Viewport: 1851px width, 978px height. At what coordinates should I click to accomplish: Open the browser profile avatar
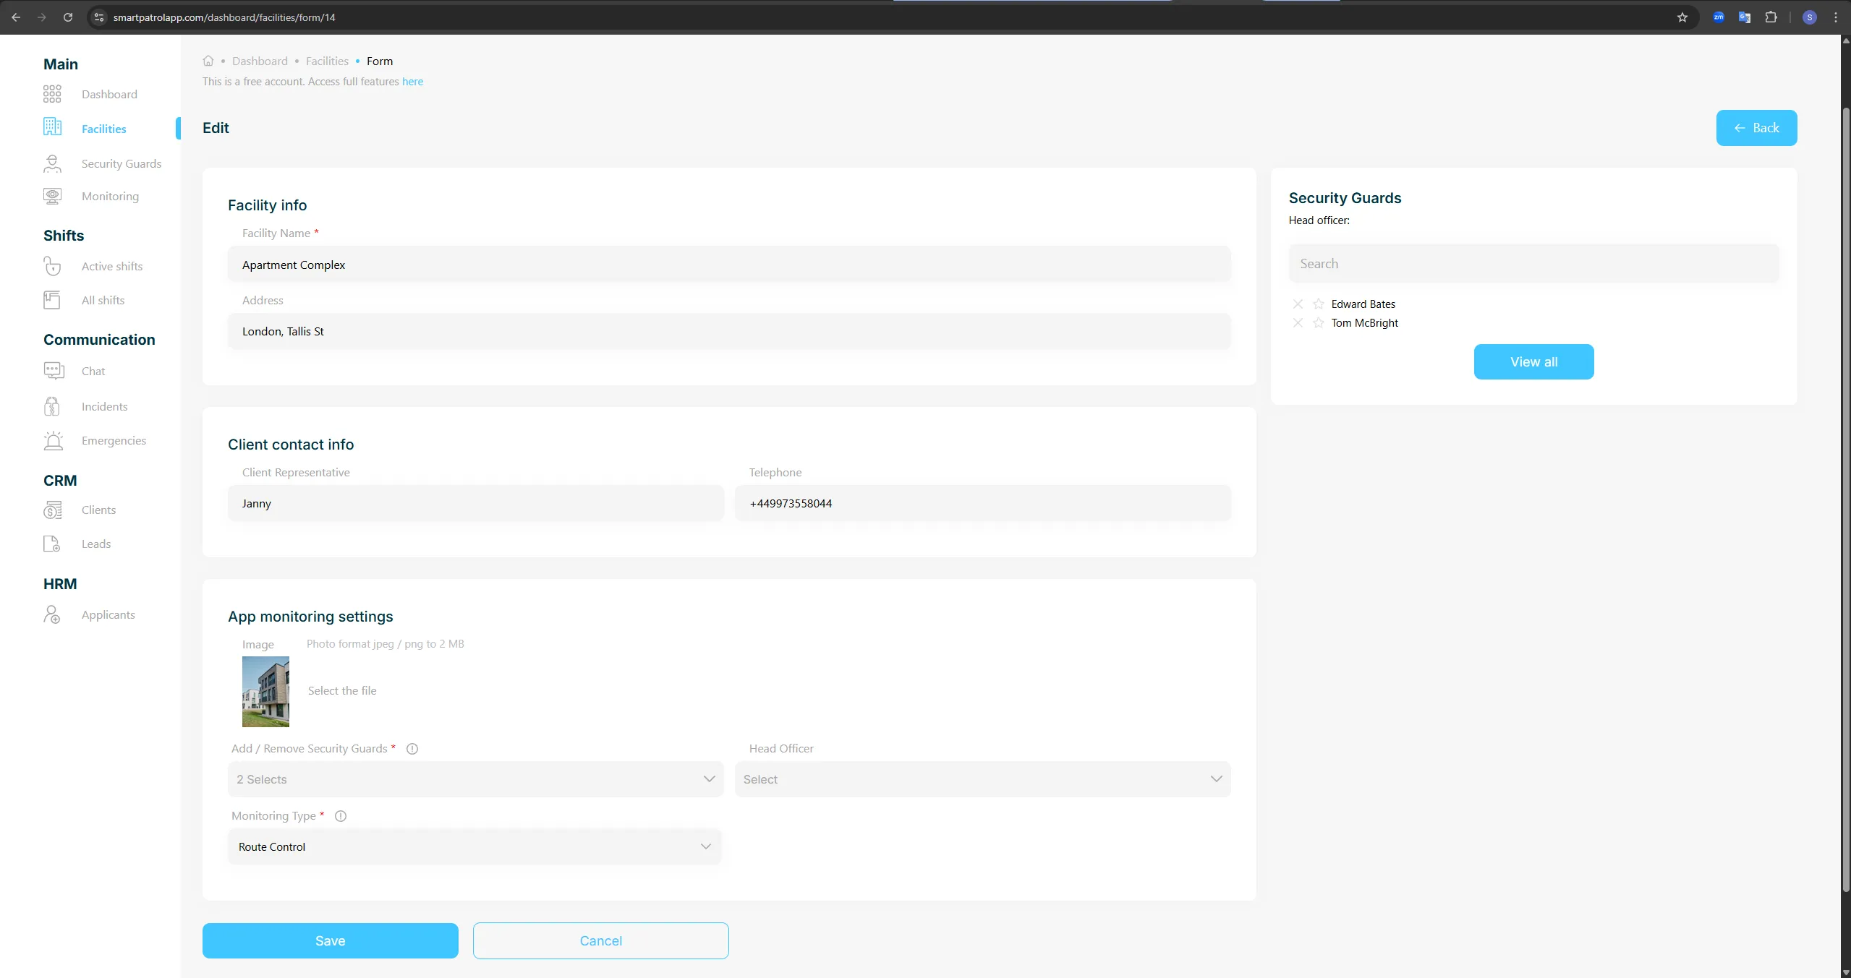pos(1810,17)
